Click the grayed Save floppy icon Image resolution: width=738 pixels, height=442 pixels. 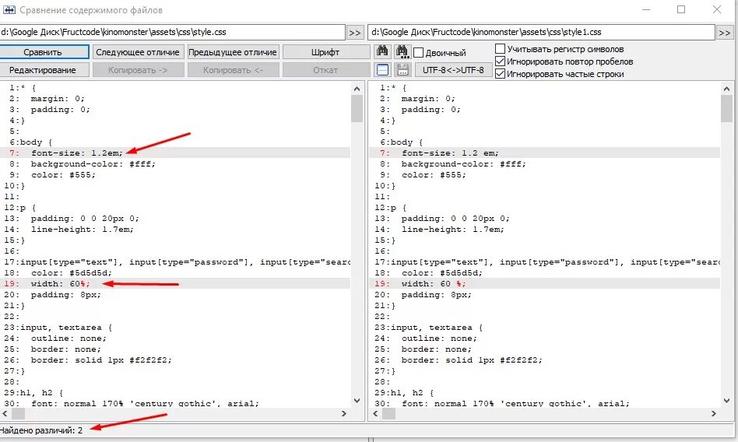pyautogui.click(x=403, y=70)
